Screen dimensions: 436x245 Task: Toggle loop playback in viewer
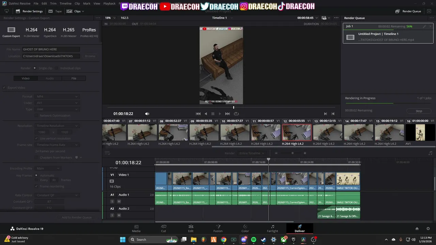(236, 114)
